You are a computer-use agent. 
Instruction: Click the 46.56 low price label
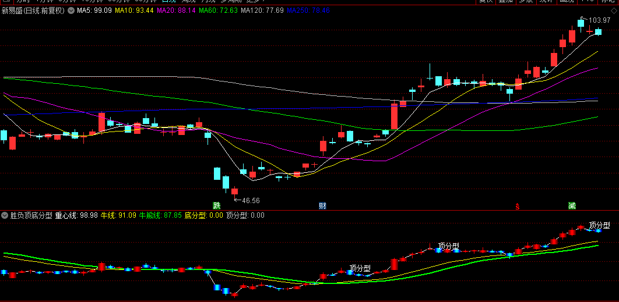251,200
